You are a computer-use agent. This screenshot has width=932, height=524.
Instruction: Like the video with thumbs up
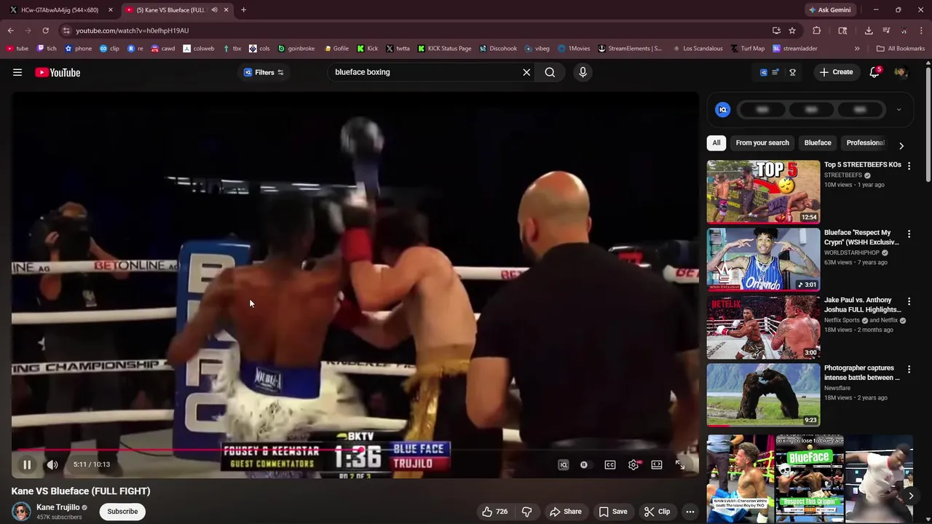[494, 512]
